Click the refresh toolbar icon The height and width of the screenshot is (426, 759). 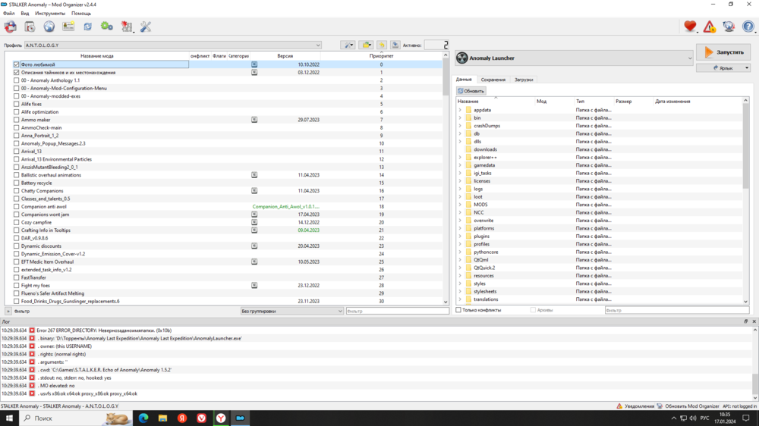tap(88, 27)
